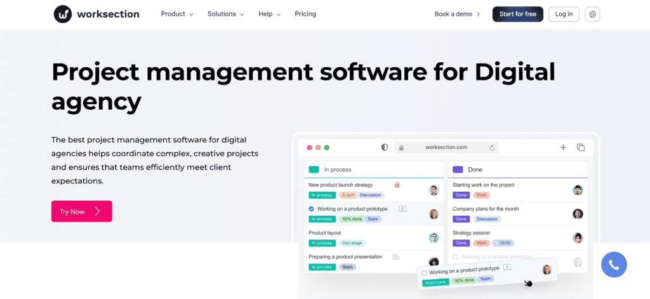Open the New product launch strategy task

pos(340,185)
